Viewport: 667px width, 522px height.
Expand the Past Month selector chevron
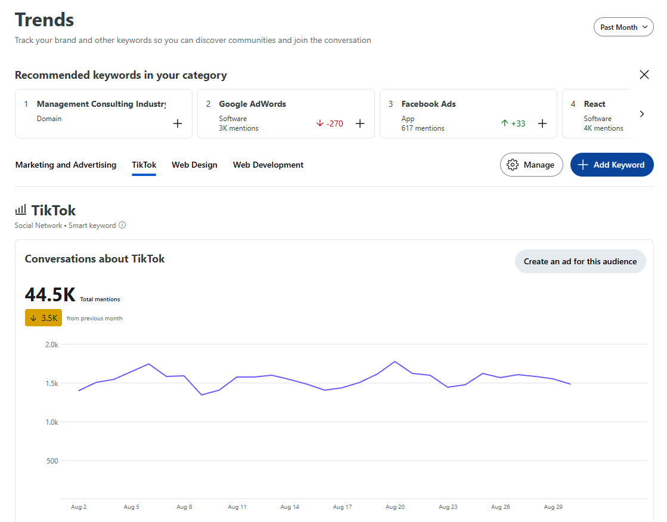644,27
